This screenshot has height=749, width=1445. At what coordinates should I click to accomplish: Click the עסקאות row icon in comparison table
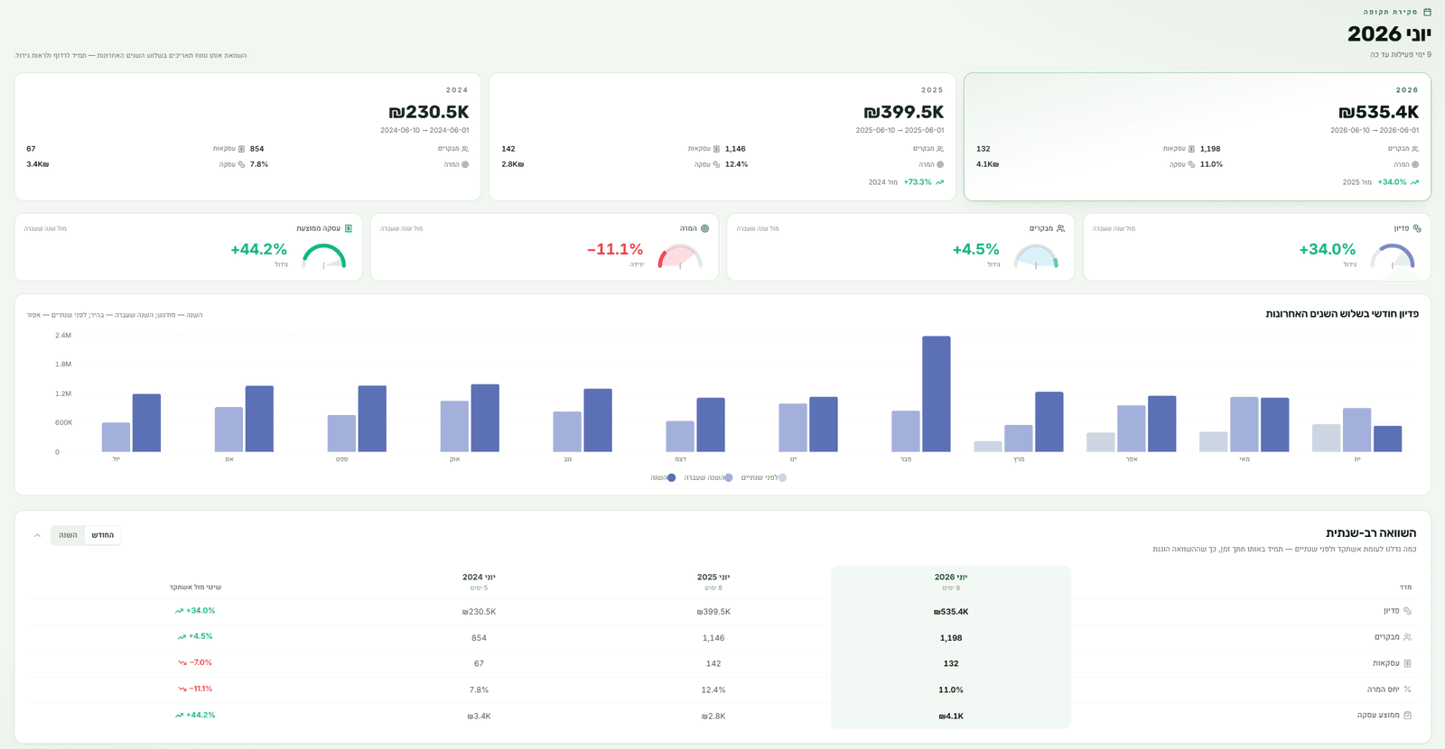click(x=1407, y=663)
